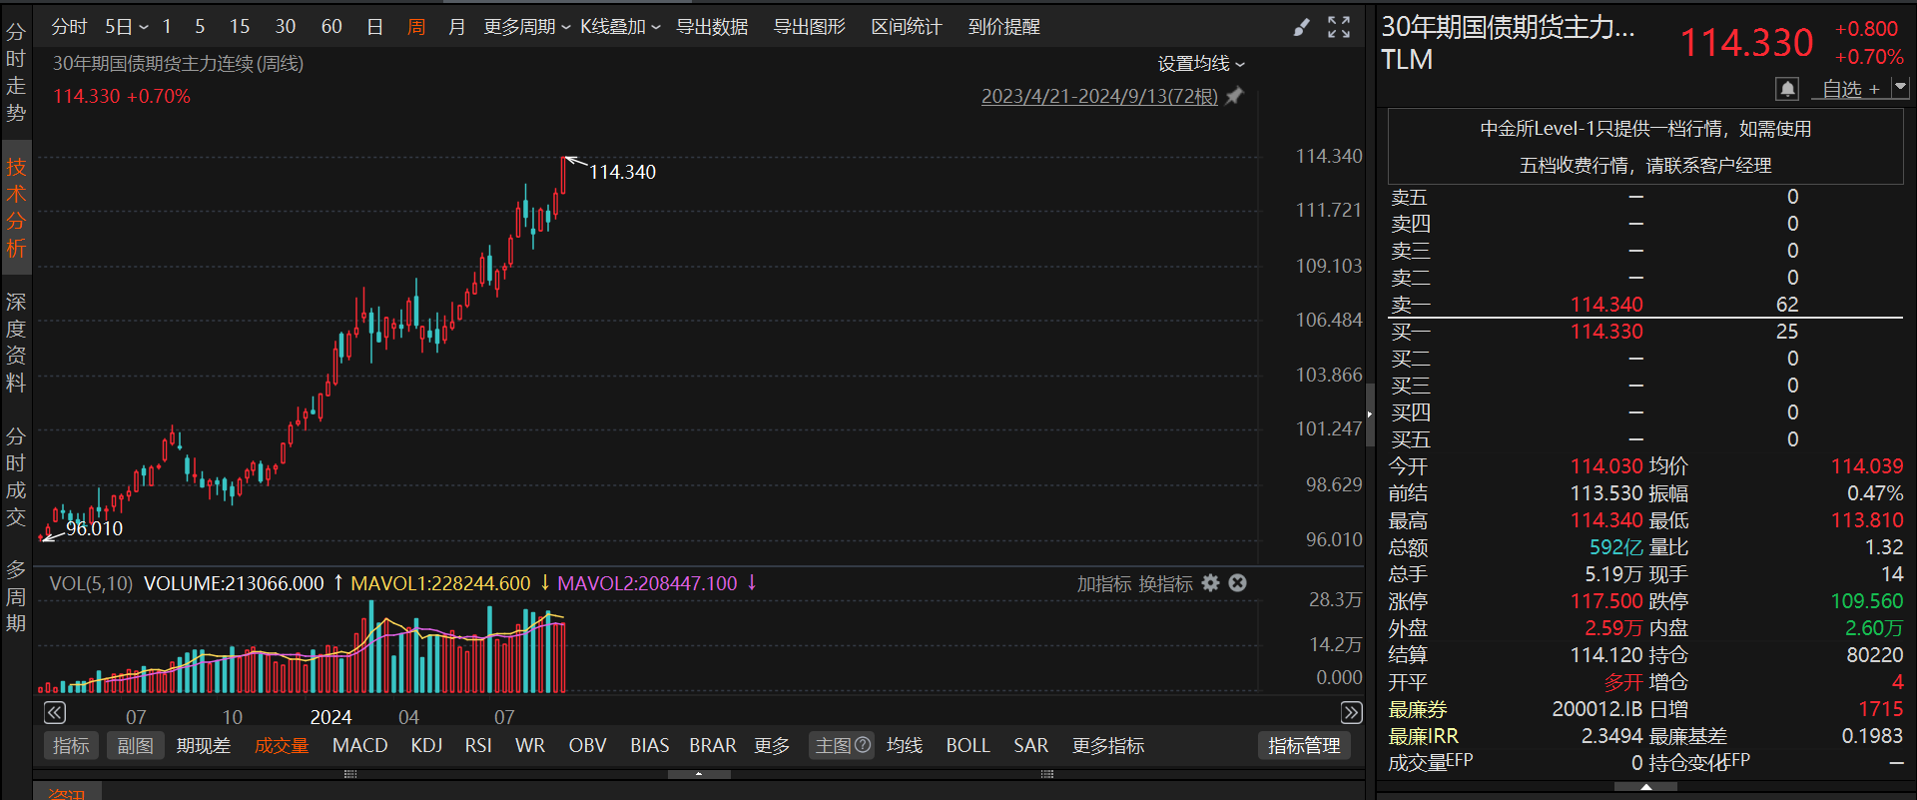This screenshot has height=800, width=1917.
Task: Expand the bottom news panel handle
Action: click(x=699, y=774)
